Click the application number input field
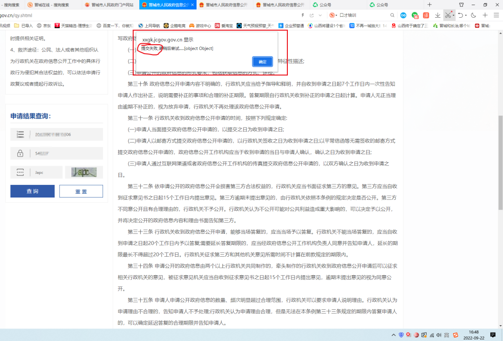Image resolution: width=503 pixels, height=341 pixels. 66,135
